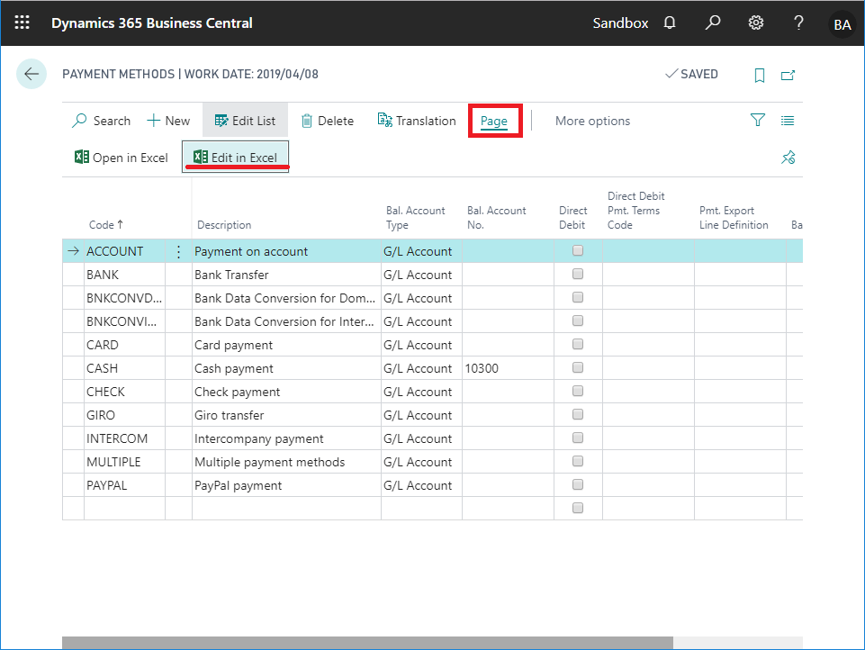Select the CASH code cell
Screen dimensions: 865x650
click(125, 368)
